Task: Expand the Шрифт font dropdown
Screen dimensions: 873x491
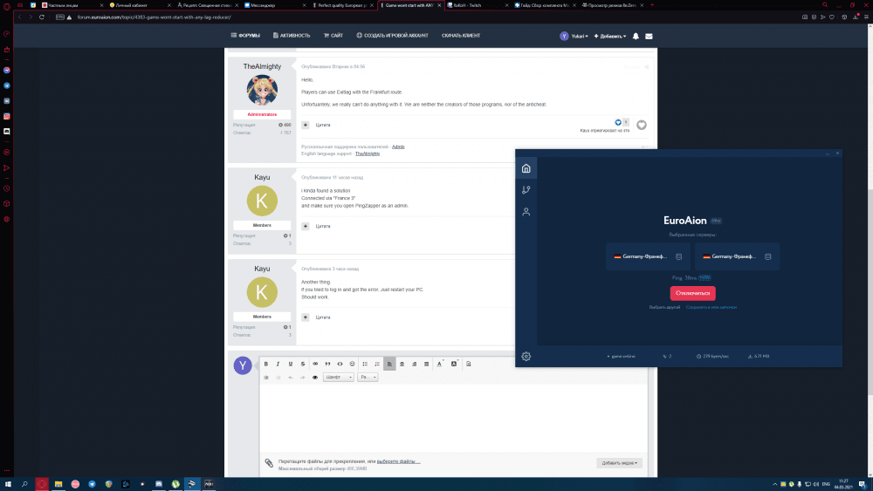Action: [x=338, y=378]
